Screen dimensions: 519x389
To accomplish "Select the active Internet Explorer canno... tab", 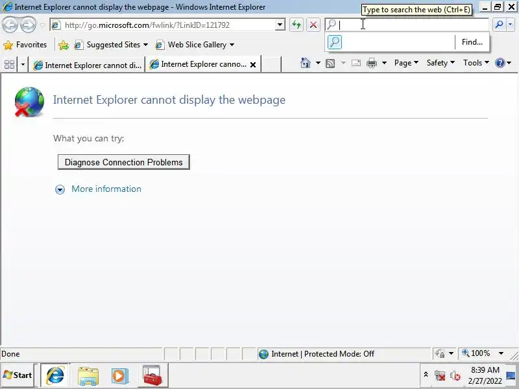I will (x=199, y=64).
